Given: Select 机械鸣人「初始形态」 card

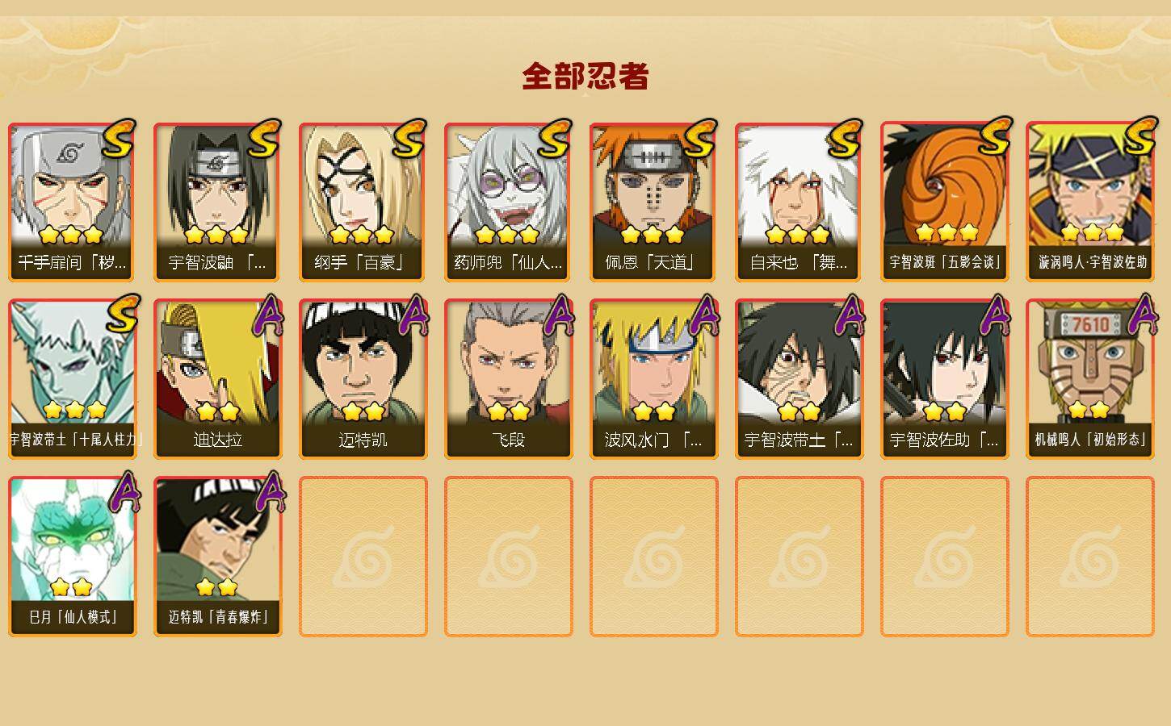Looking at the screenshot, I should [1089, 379].
